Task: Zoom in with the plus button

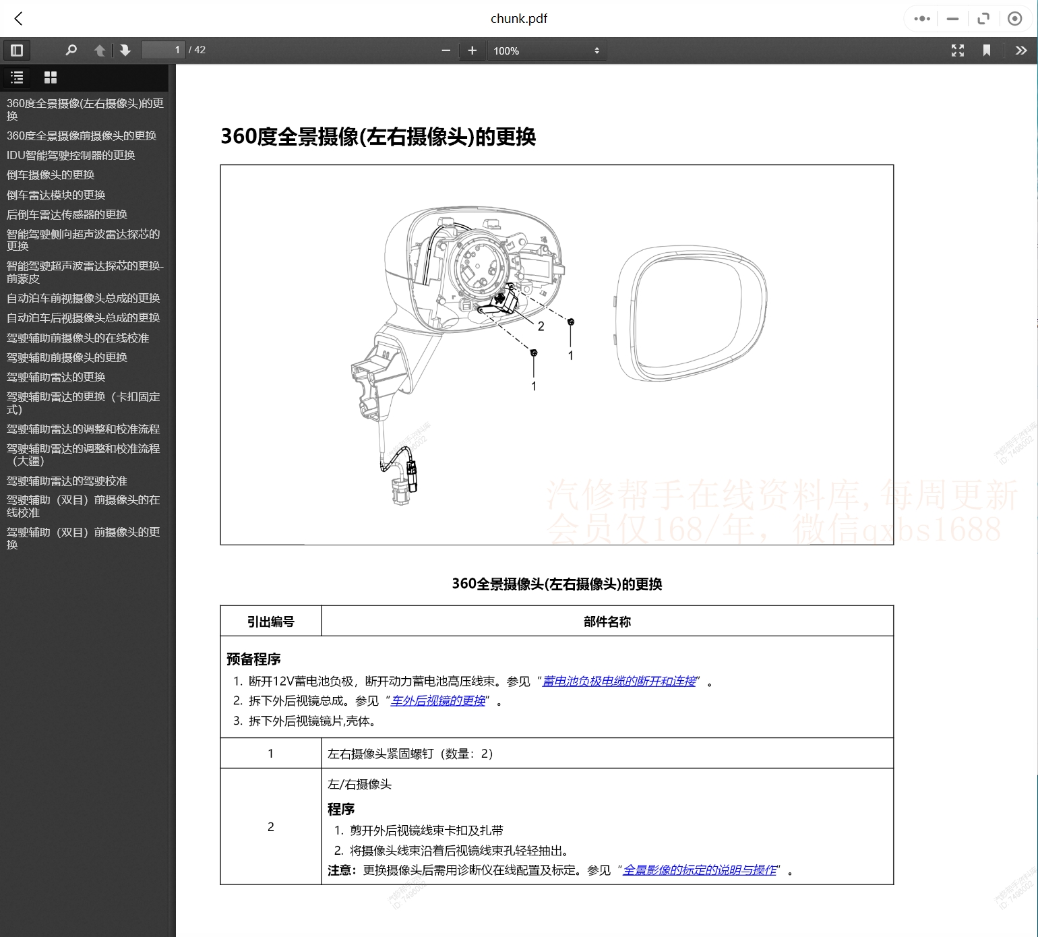Action: [472, 50]
